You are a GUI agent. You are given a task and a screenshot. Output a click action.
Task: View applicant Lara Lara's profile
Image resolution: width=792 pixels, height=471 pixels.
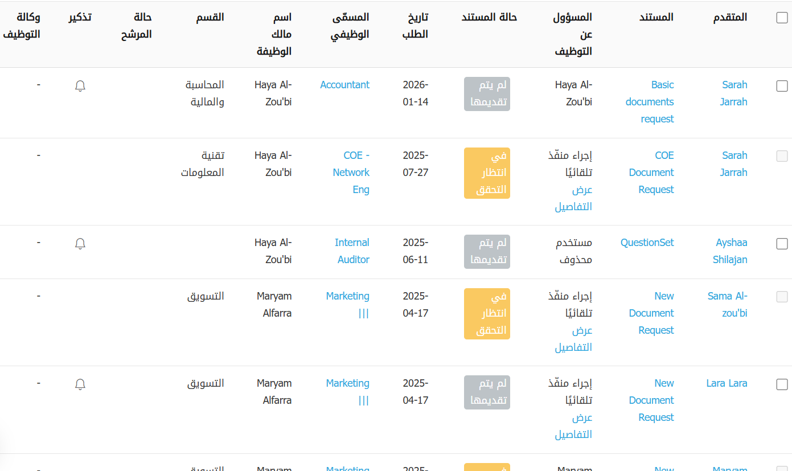[727, 383]
